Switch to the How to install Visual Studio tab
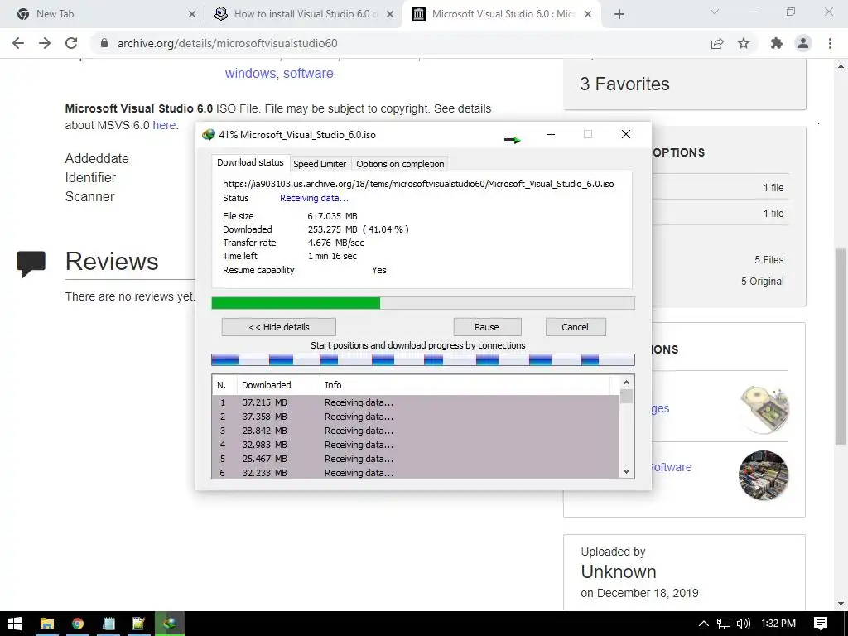 click(x=306, y=14)
